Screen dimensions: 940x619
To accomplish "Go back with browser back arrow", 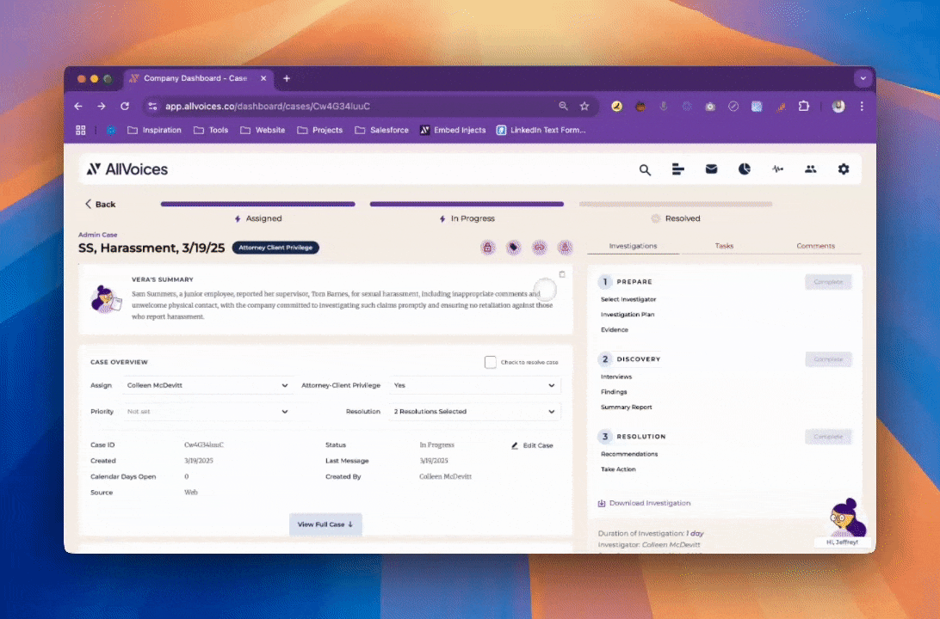I will [x=78, y=106].
